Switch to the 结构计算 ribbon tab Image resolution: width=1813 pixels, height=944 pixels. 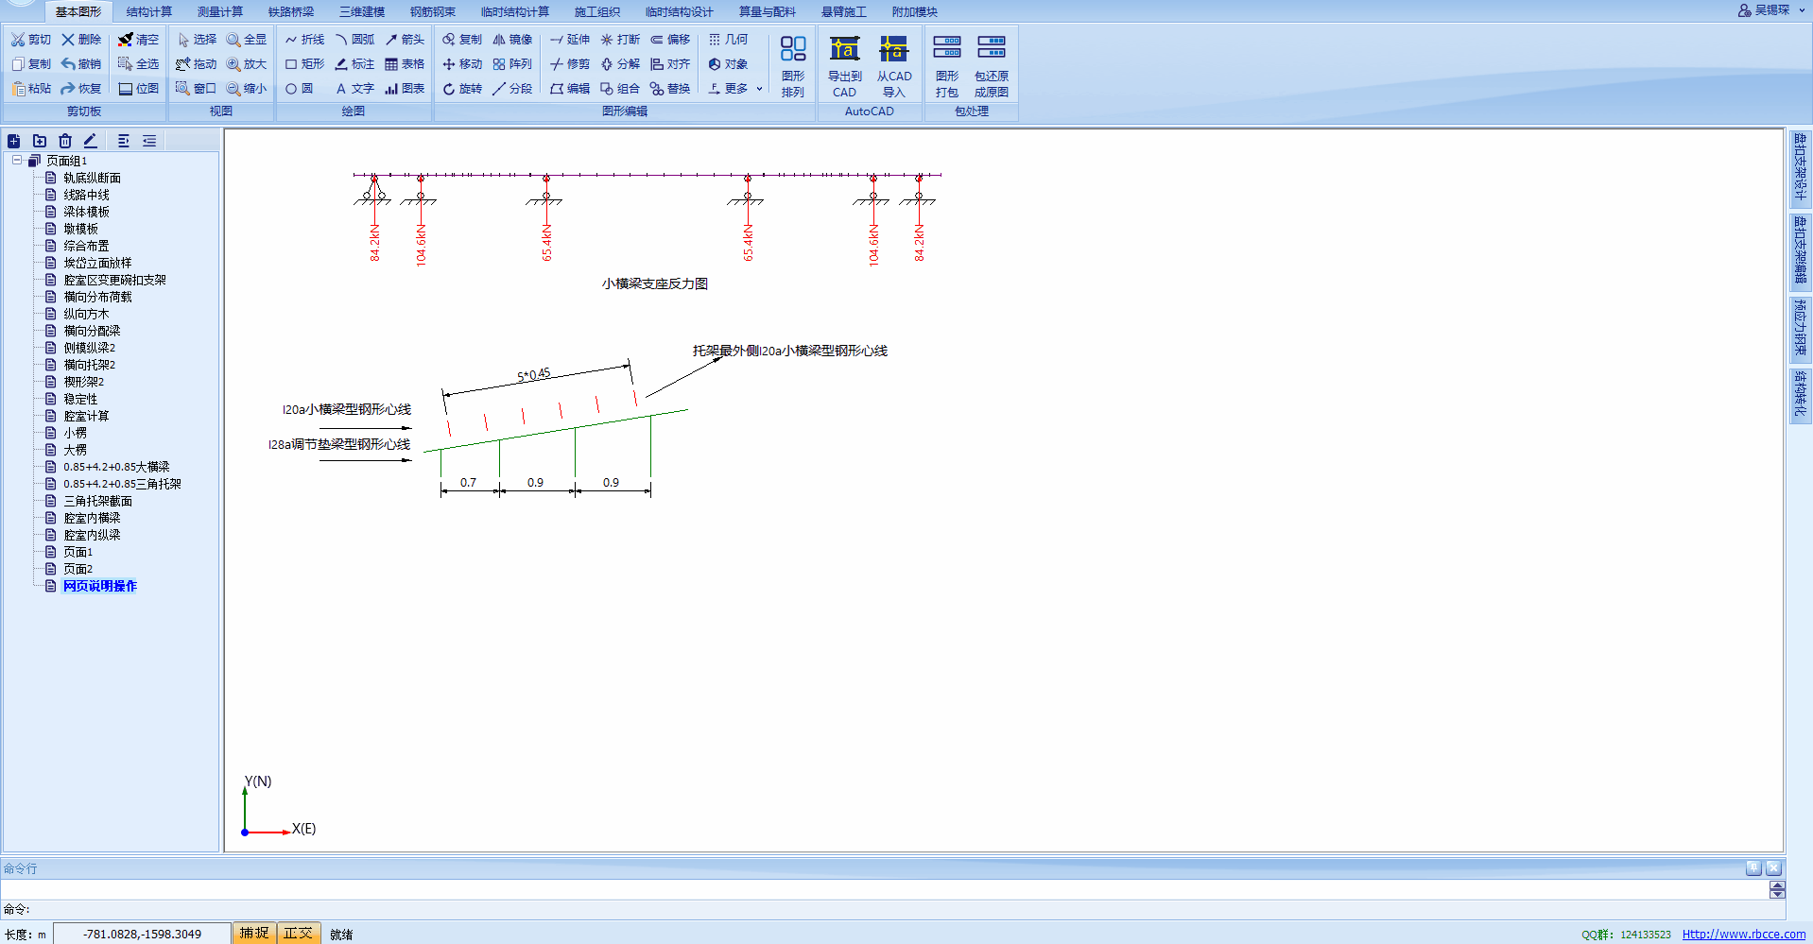pos(149,12)
